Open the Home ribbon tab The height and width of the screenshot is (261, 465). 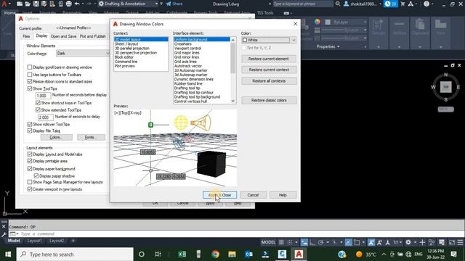coord(9,13)
